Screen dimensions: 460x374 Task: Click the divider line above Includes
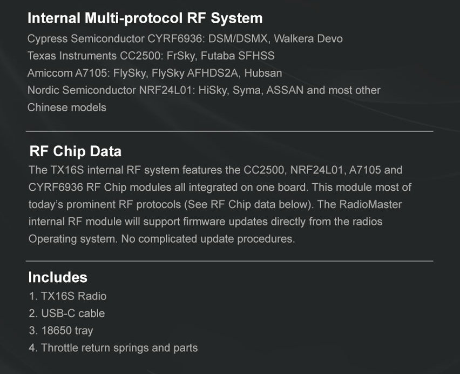click(x=229, y=261)
